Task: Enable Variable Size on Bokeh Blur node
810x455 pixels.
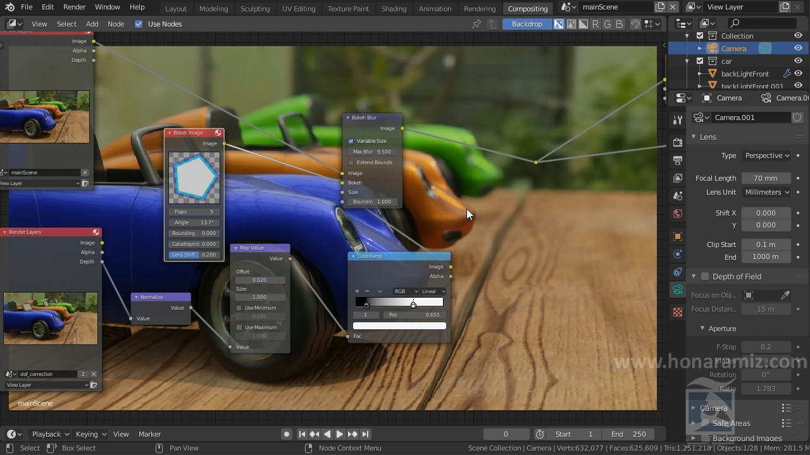Action: tap(351, 141)
